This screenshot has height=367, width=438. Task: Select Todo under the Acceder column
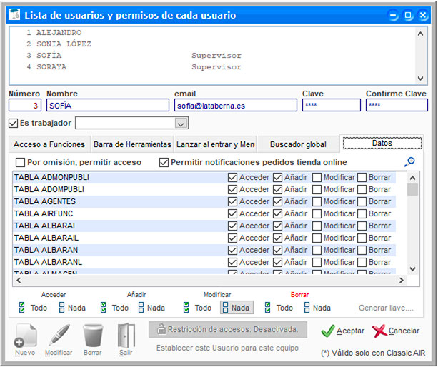click(33, 308)
